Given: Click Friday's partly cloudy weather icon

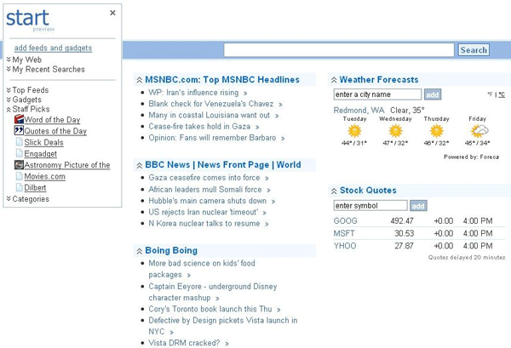Looking at the screenshot, I should pyautogui.click(x=479, y=131).
